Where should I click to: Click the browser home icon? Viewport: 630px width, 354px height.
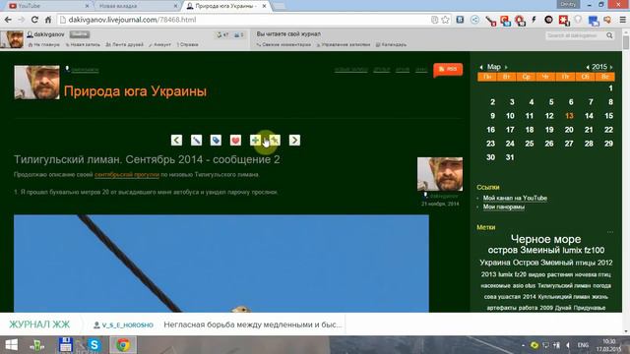tap(48, 20)
